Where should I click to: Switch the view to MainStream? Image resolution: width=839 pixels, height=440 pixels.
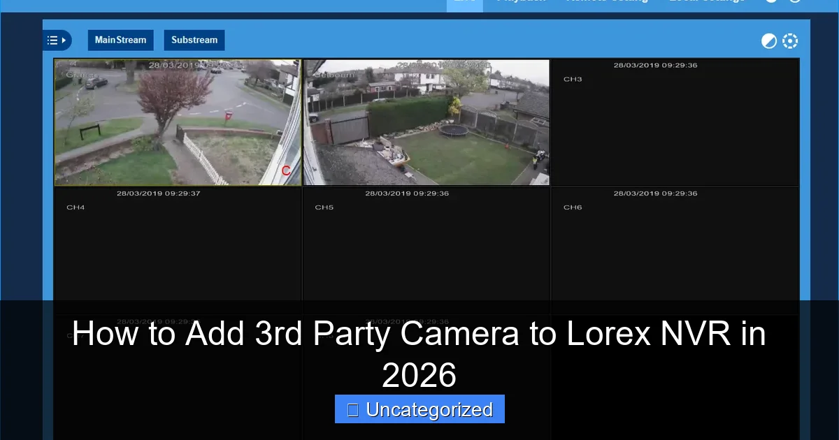(x=120, y=40)
